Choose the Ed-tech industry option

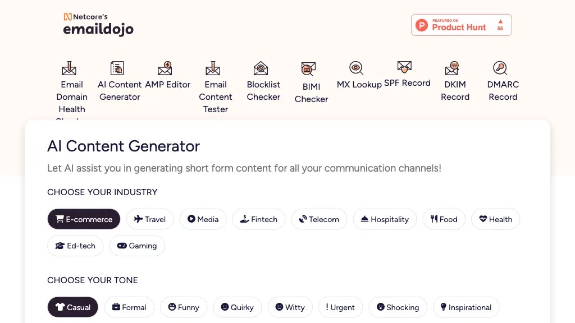(x=75, y=246)
